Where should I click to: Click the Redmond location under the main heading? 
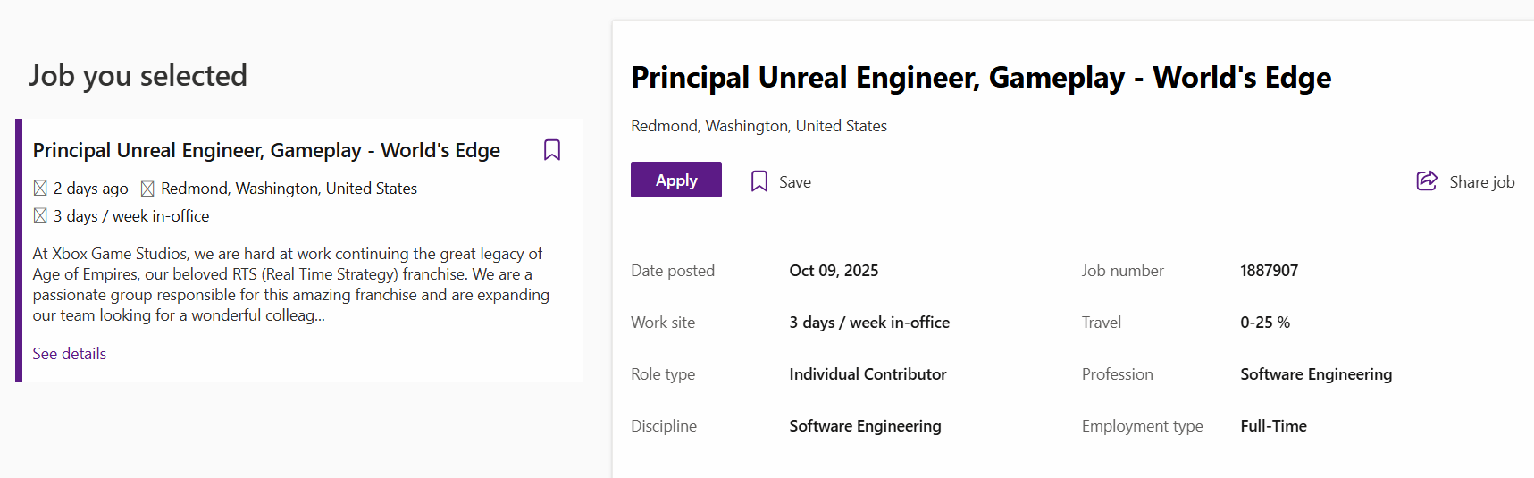click(x=759, y=126)
